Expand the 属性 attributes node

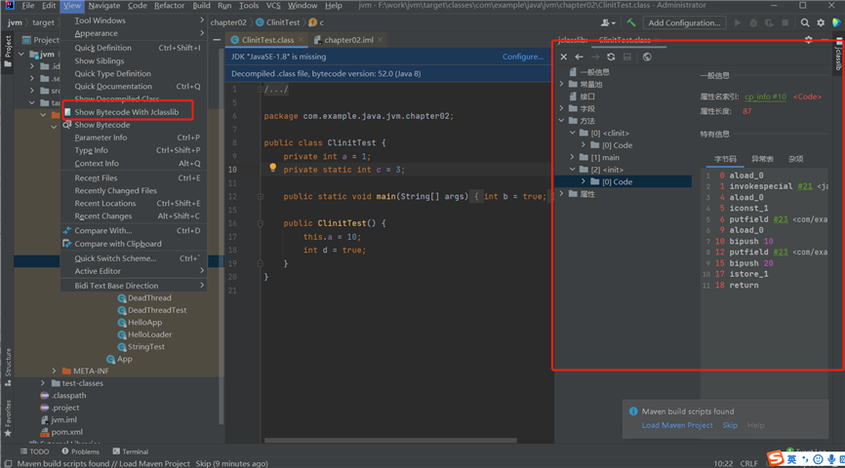[x=561, y=194]
